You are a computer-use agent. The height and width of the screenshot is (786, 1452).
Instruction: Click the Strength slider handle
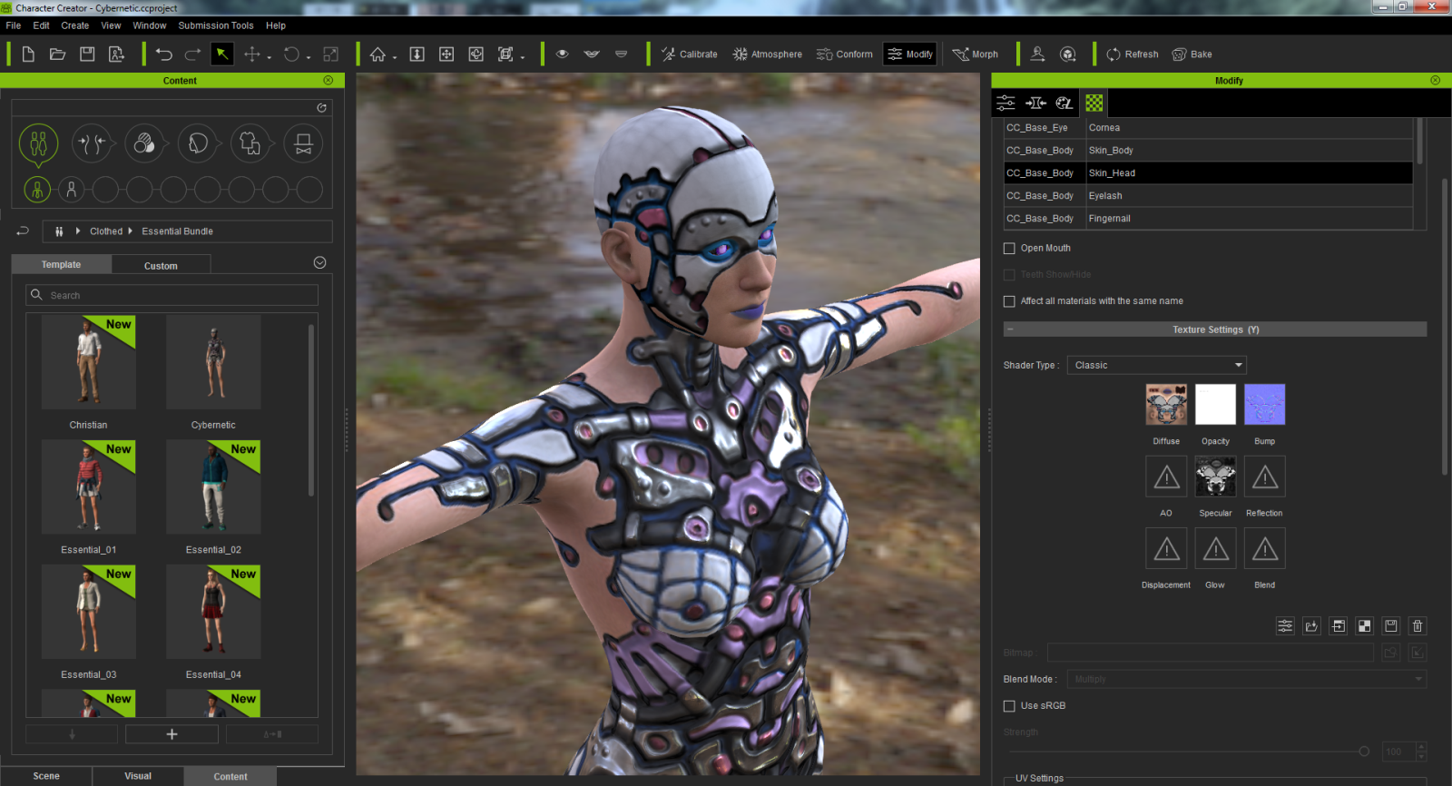pos(1364,752)
